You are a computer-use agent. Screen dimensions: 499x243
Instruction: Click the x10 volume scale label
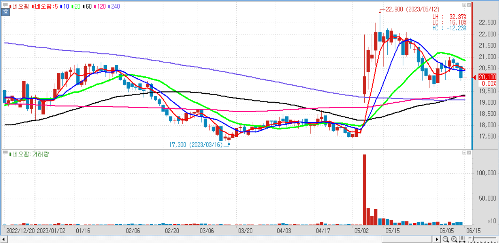tap(491, 221)
